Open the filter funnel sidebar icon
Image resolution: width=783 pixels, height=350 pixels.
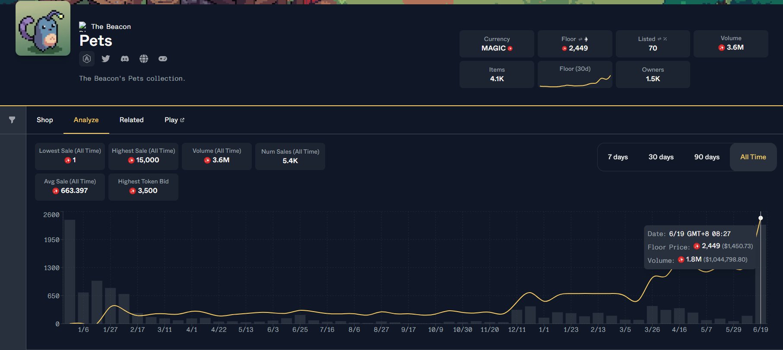pos(12,120)
